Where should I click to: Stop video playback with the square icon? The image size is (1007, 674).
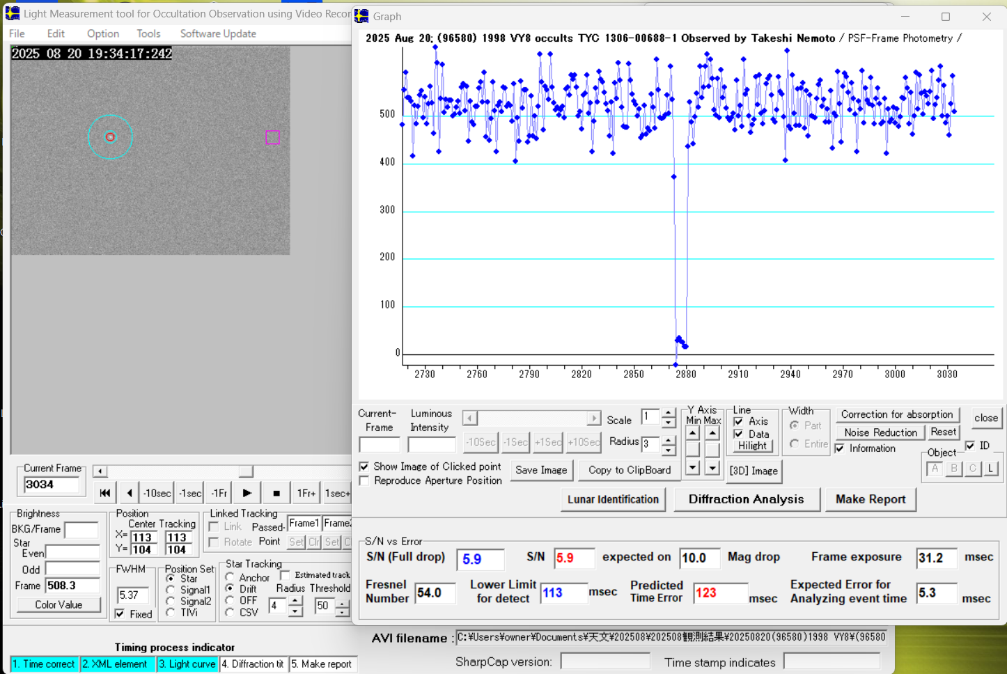[276, 493]
